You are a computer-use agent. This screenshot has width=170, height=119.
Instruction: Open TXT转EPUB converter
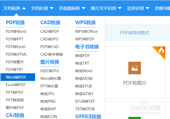coord(85,109)
